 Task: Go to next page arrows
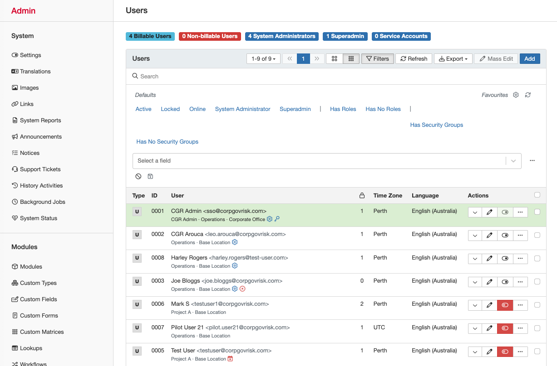tap(317, 59)
